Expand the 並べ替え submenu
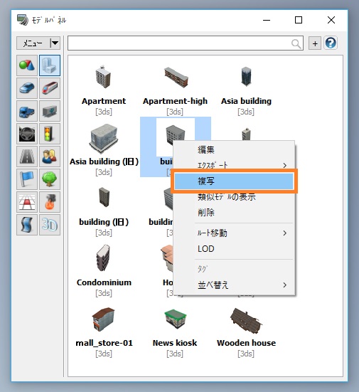Screen dimensions: 359x392 click(x=234, y=285)
